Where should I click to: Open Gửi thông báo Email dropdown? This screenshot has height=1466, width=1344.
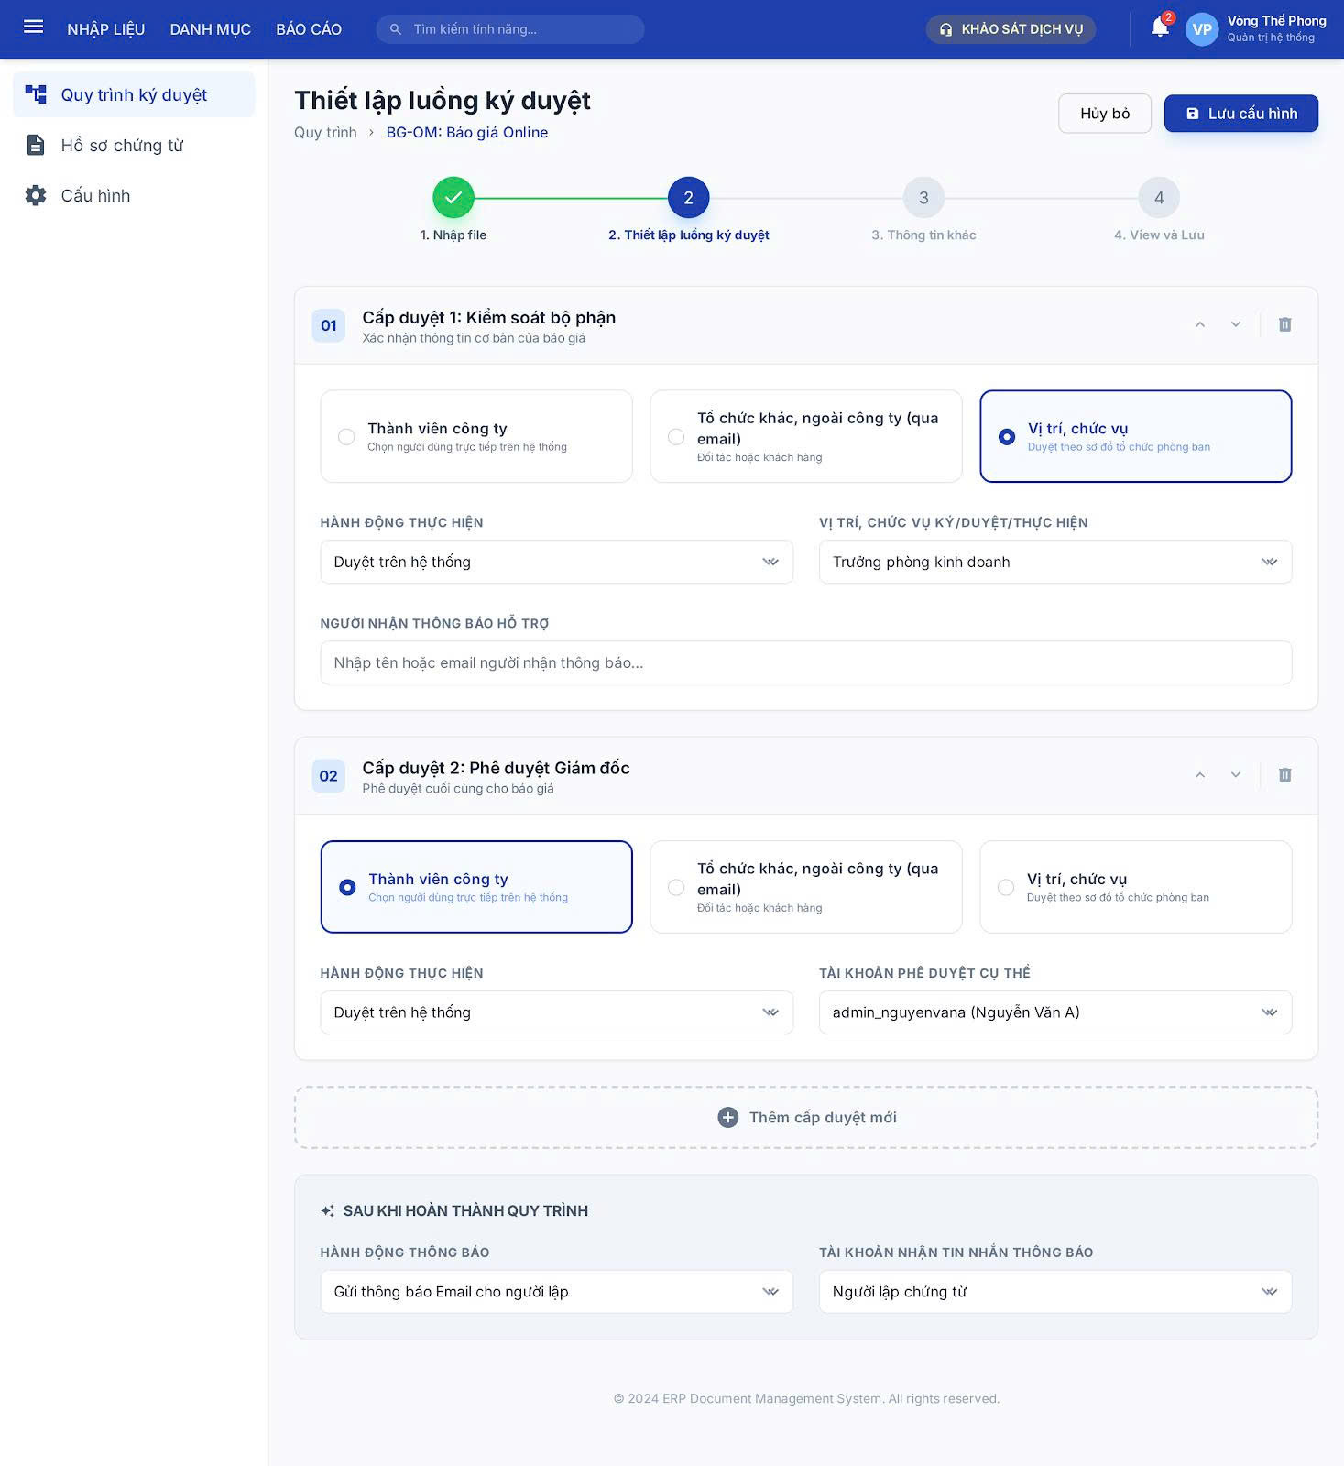[x=556, y=1293]
